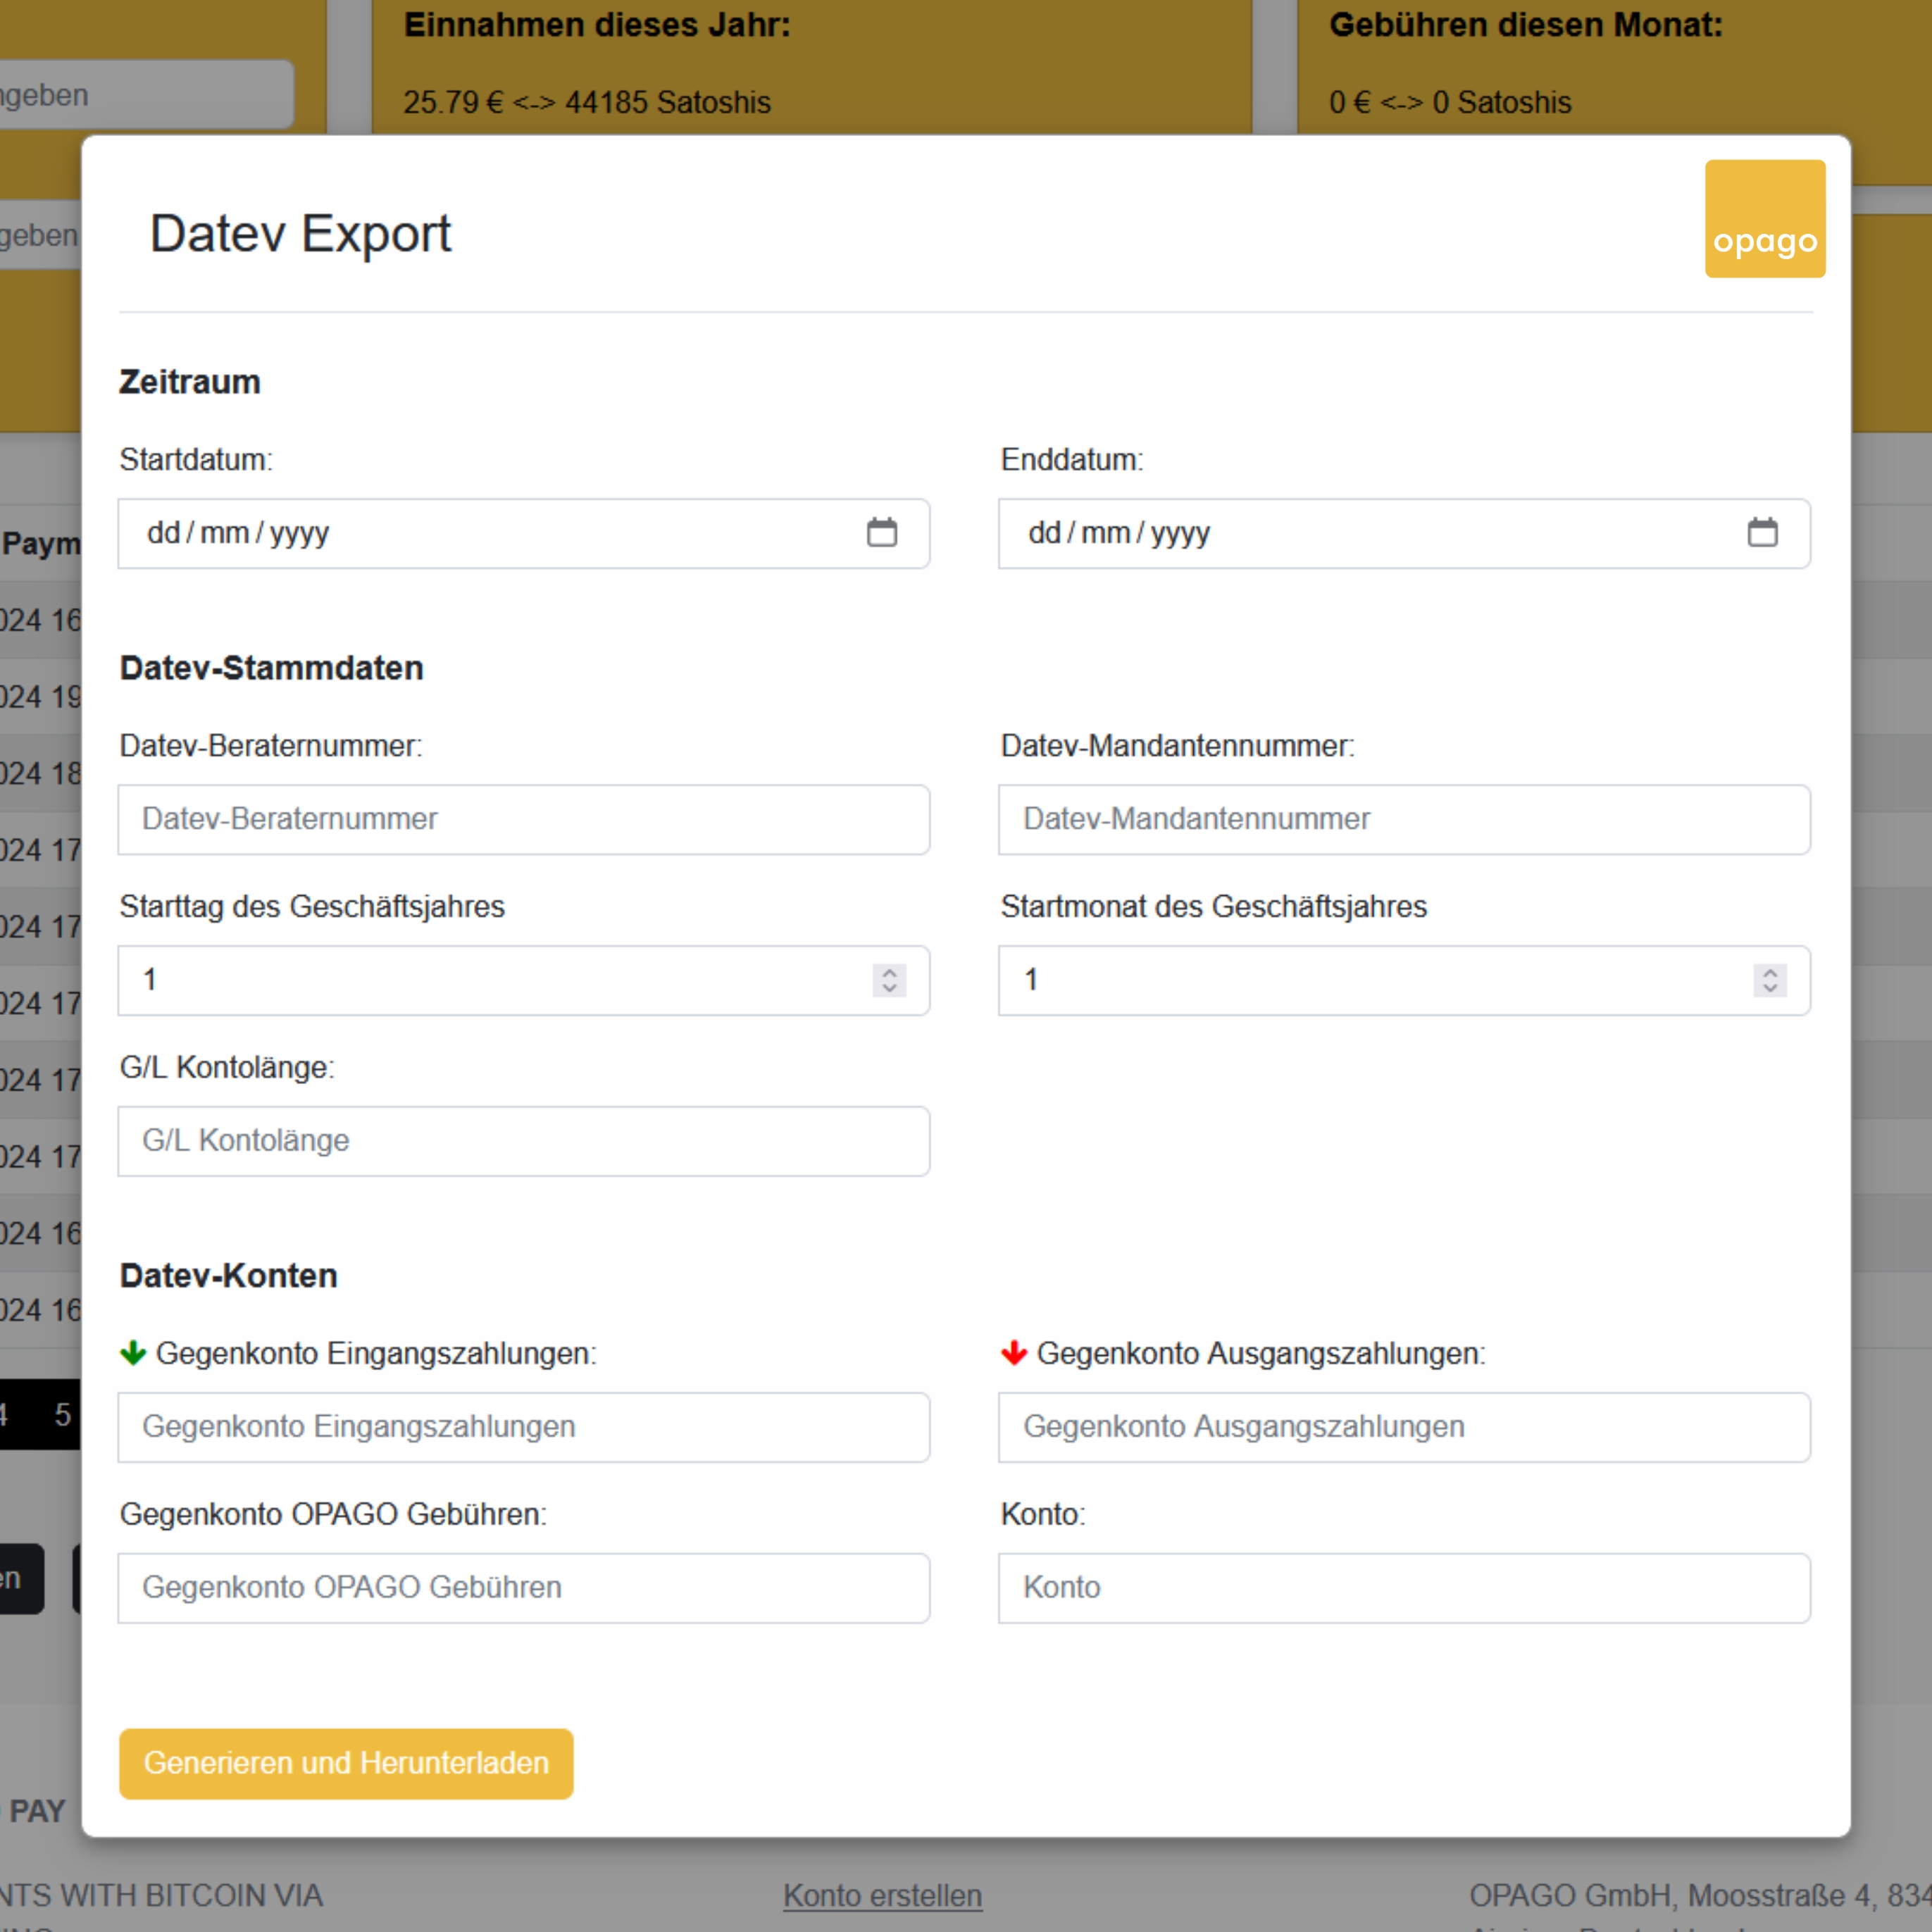Decrease the Startmonat des Geschäftsjahres value

click(1770, 988)
